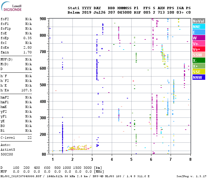
Task: Click the MUF(D) parameter label
Action: tap(7, 59)
